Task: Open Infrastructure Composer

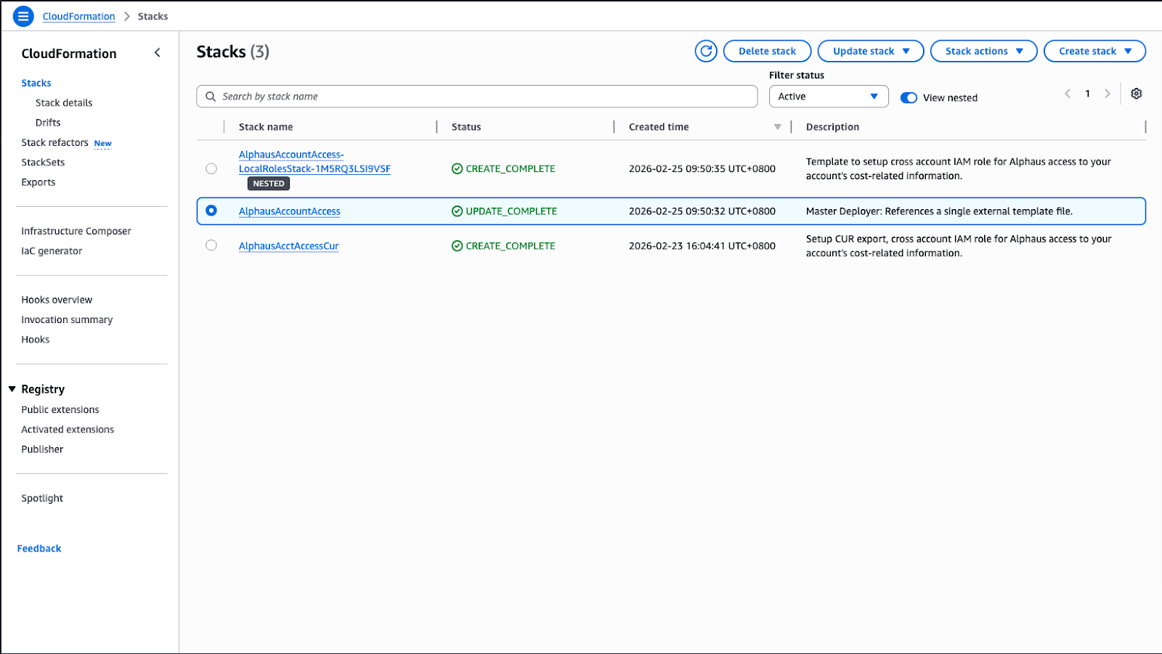Action: pos(76,231)
